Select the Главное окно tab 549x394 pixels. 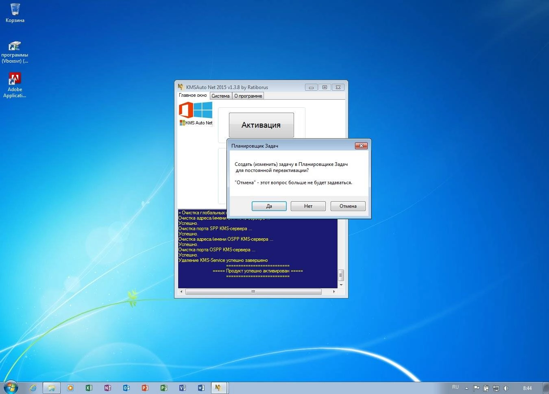click(193, 95)
